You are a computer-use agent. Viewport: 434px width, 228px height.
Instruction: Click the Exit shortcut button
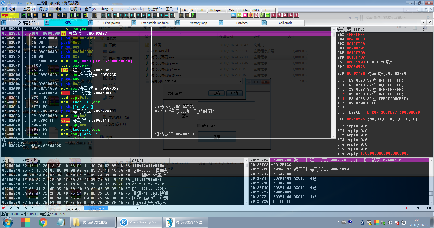click(268, 10)
